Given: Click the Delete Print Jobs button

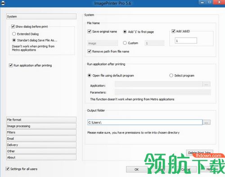Looking at the screenshot, I should click(199, 152).
